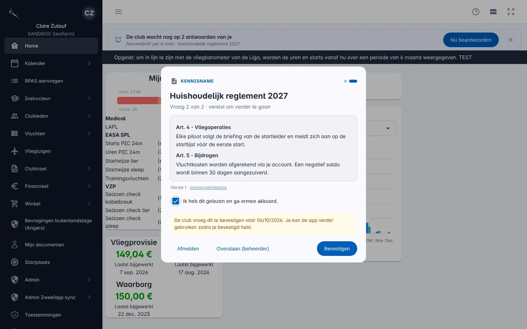Click the CZ user avatar

89,13
